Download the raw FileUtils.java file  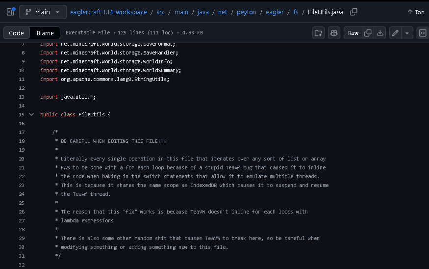[380, 33]
